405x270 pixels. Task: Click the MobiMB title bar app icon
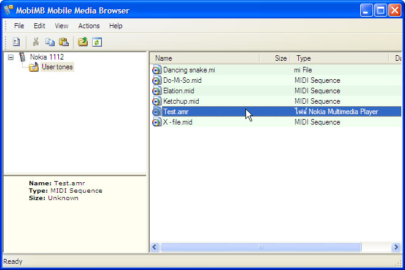point(8,10)
